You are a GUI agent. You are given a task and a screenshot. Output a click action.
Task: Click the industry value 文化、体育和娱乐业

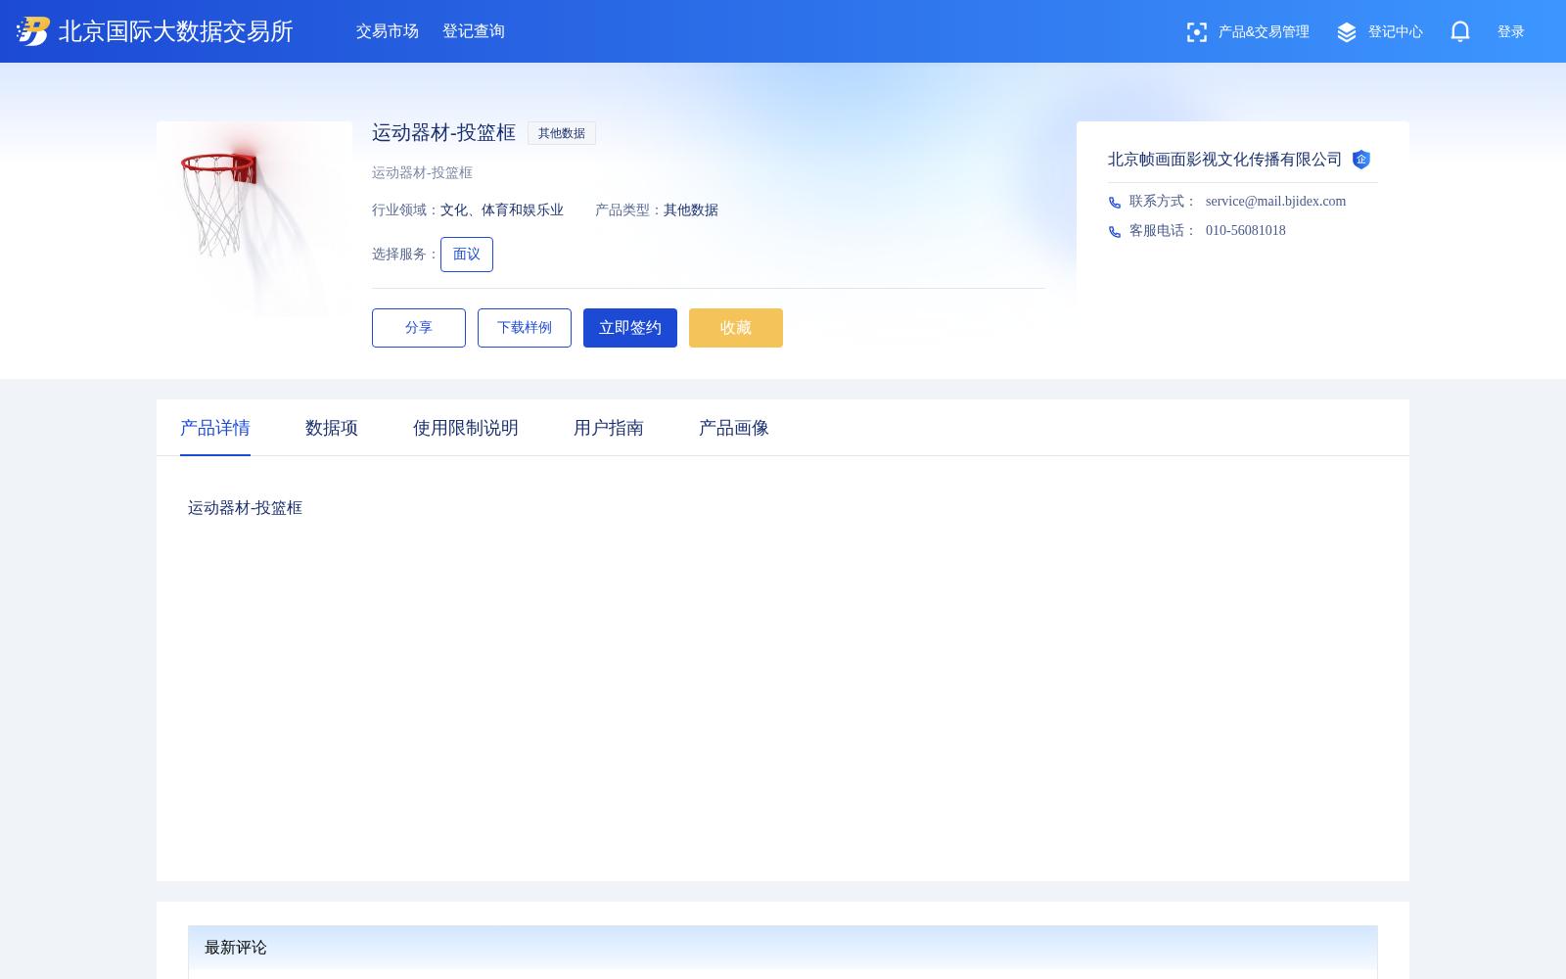[502, 210]
